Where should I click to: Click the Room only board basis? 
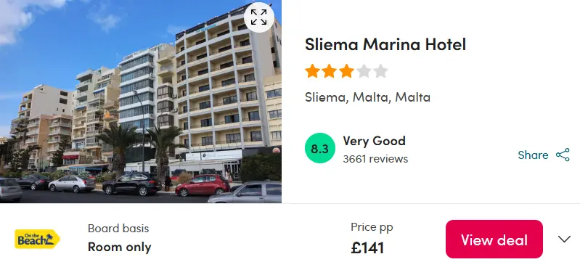pos(120,247)
